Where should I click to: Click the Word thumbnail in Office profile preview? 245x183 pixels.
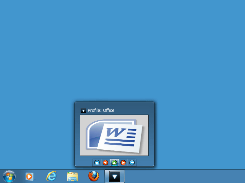pos(114,135)
